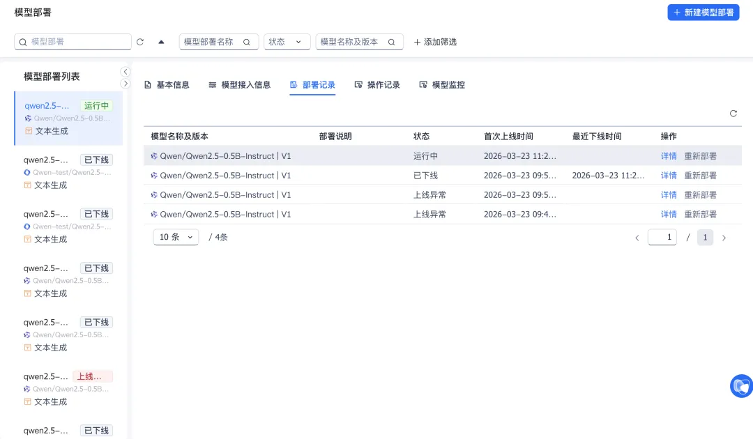
Task: Click search icon in 模型名称及版本 filter
Action: click(391, 42)
